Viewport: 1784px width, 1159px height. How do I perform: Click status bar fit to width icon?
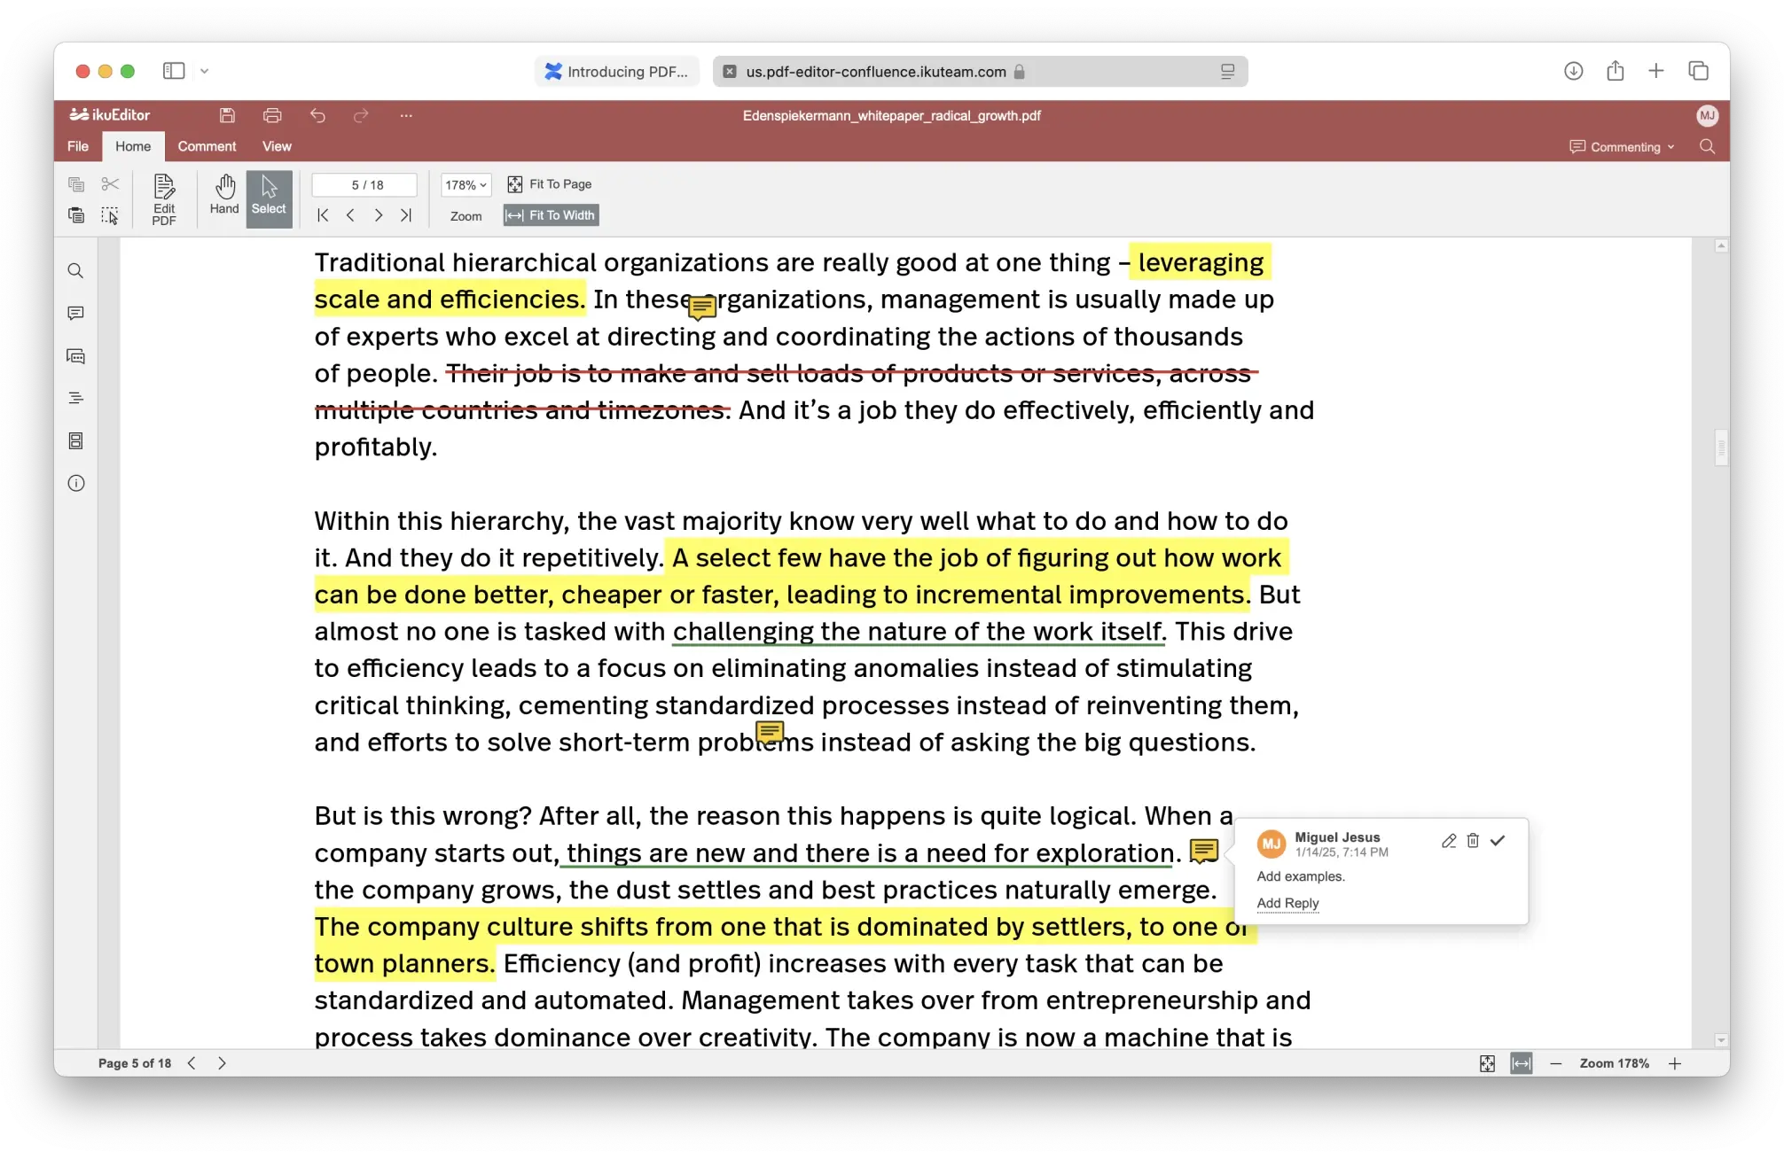1522,1063
